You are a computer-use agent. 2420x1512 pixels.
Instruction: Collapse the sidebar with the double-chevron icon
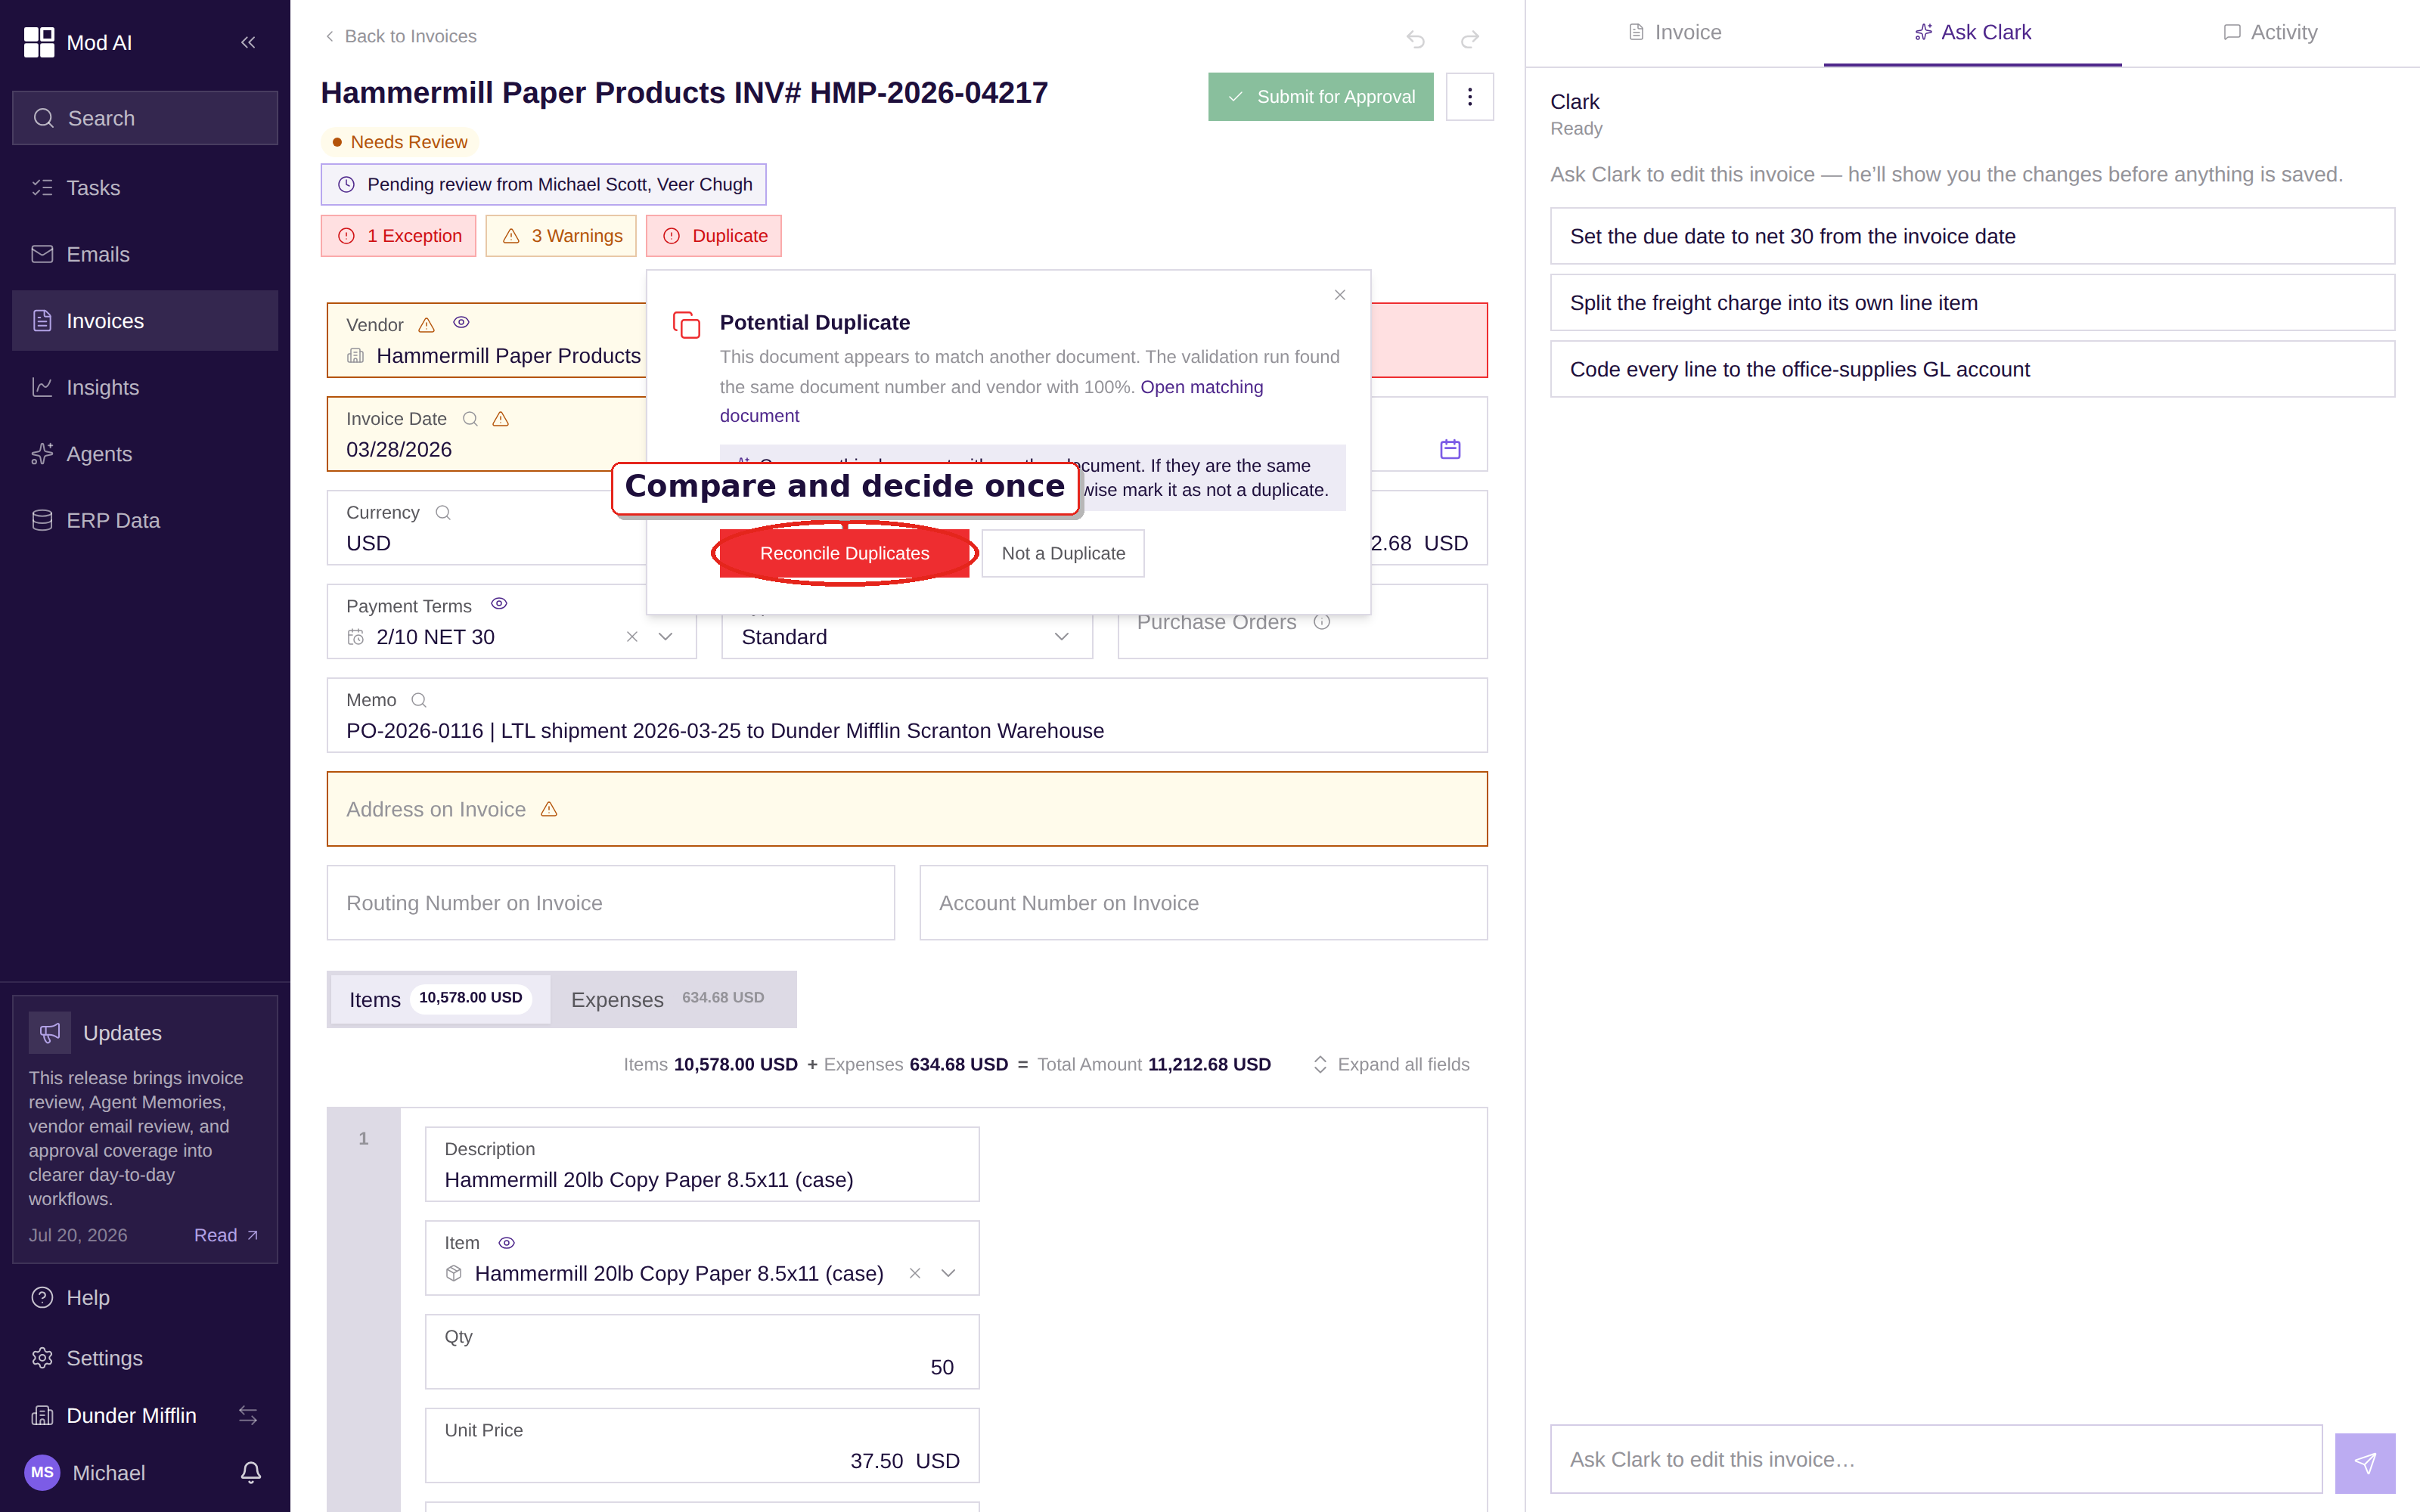248,42
